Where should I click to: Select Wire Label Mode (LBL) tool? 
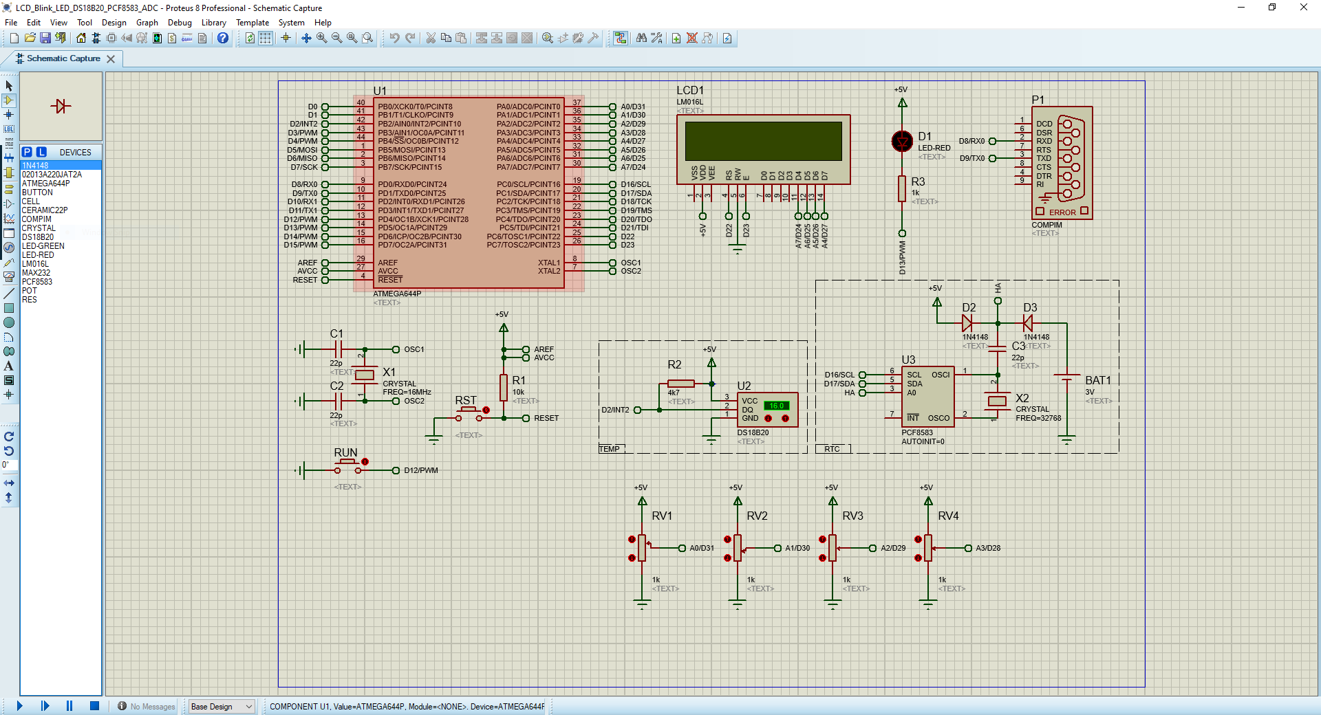(x=9, y=129)
